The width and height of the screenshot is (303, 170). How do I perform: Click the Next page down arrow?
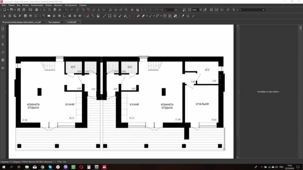[x=162, y=10]
